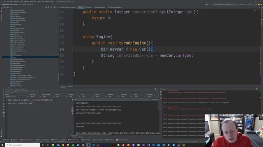Open the Edit menu
The width and height of the screenshot is (263, 147).
tap(8, 2)
